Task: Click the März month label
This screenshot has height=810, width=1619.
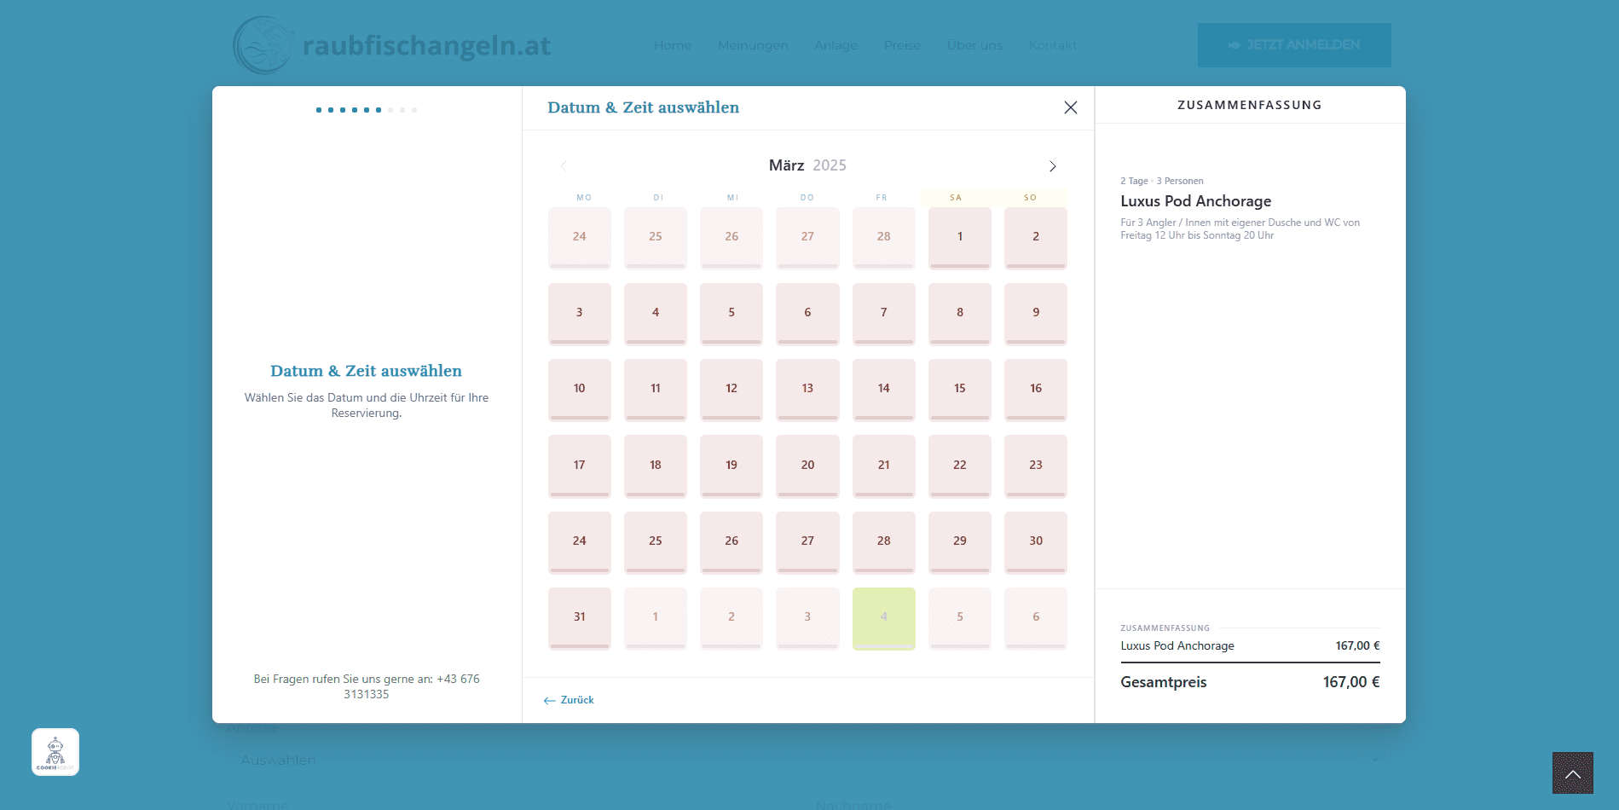Action: click(786, 165)
